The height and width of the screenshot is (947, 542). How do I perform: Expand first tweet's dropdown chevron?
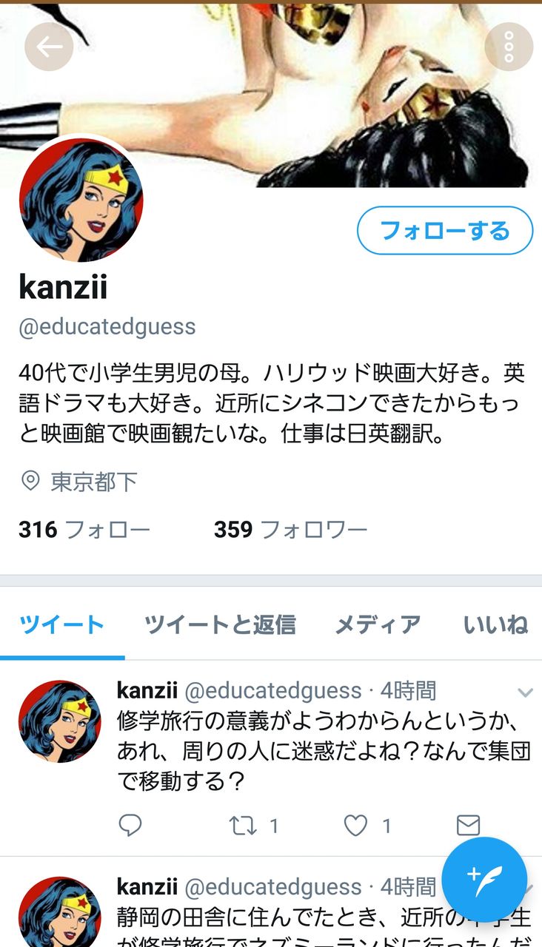point(525,692)
